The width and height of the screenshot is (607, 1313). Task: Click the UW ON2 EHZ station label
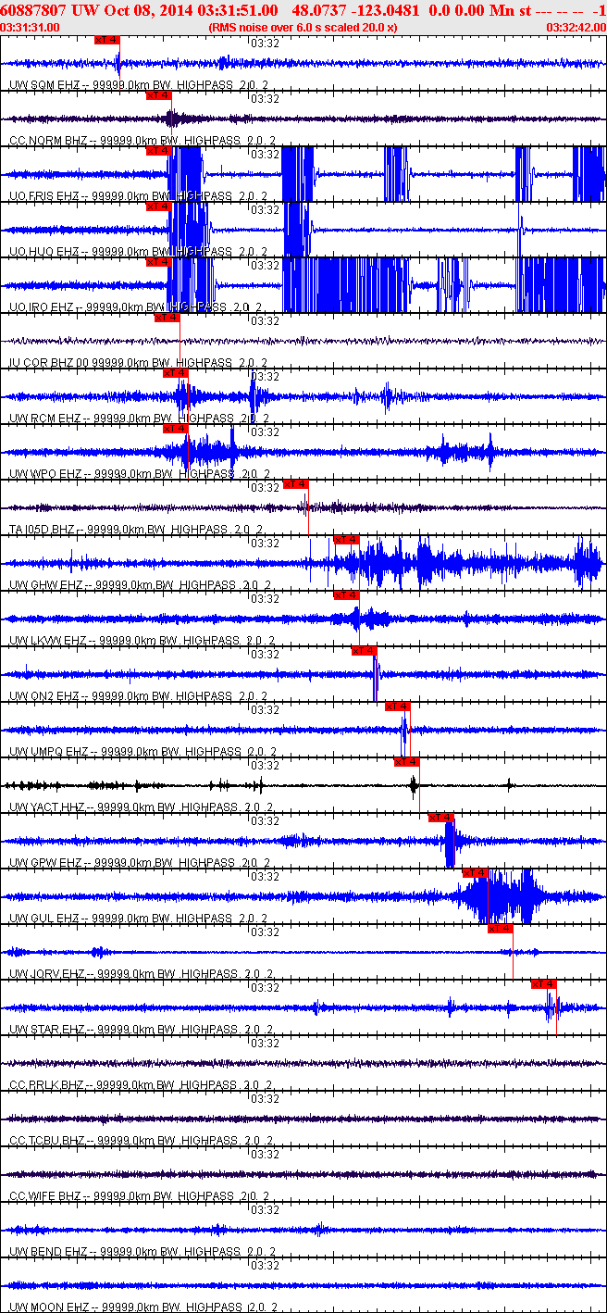point(44,695)
